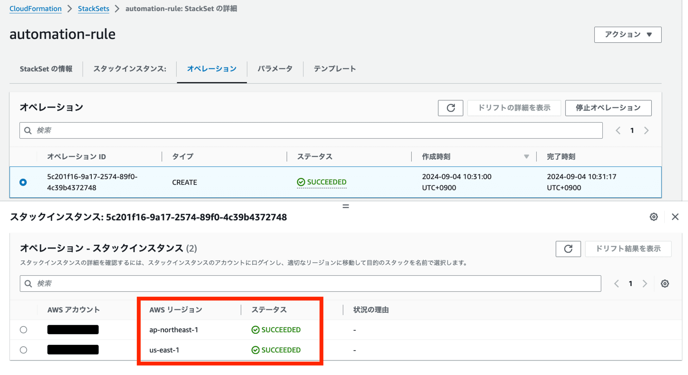Select the オペレーション tab
The image size is (688, 375).
pos(212,69)
